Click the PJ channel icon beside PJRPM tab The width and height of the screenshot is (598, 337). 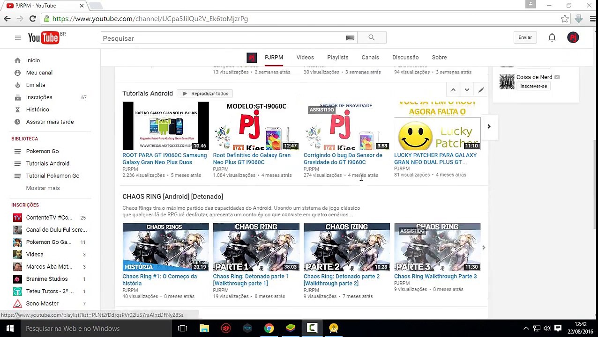click(x=252, y=58)
